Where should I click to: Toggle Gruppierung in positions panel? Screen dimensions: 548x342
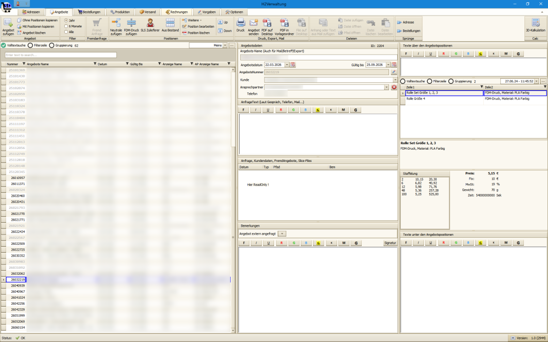[x=451, y=81]
